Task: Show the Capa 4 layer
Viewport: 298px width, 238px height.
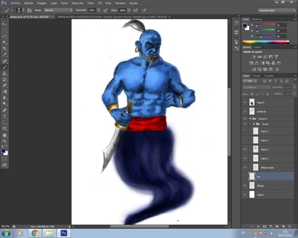Action: (x=245, y=140)
